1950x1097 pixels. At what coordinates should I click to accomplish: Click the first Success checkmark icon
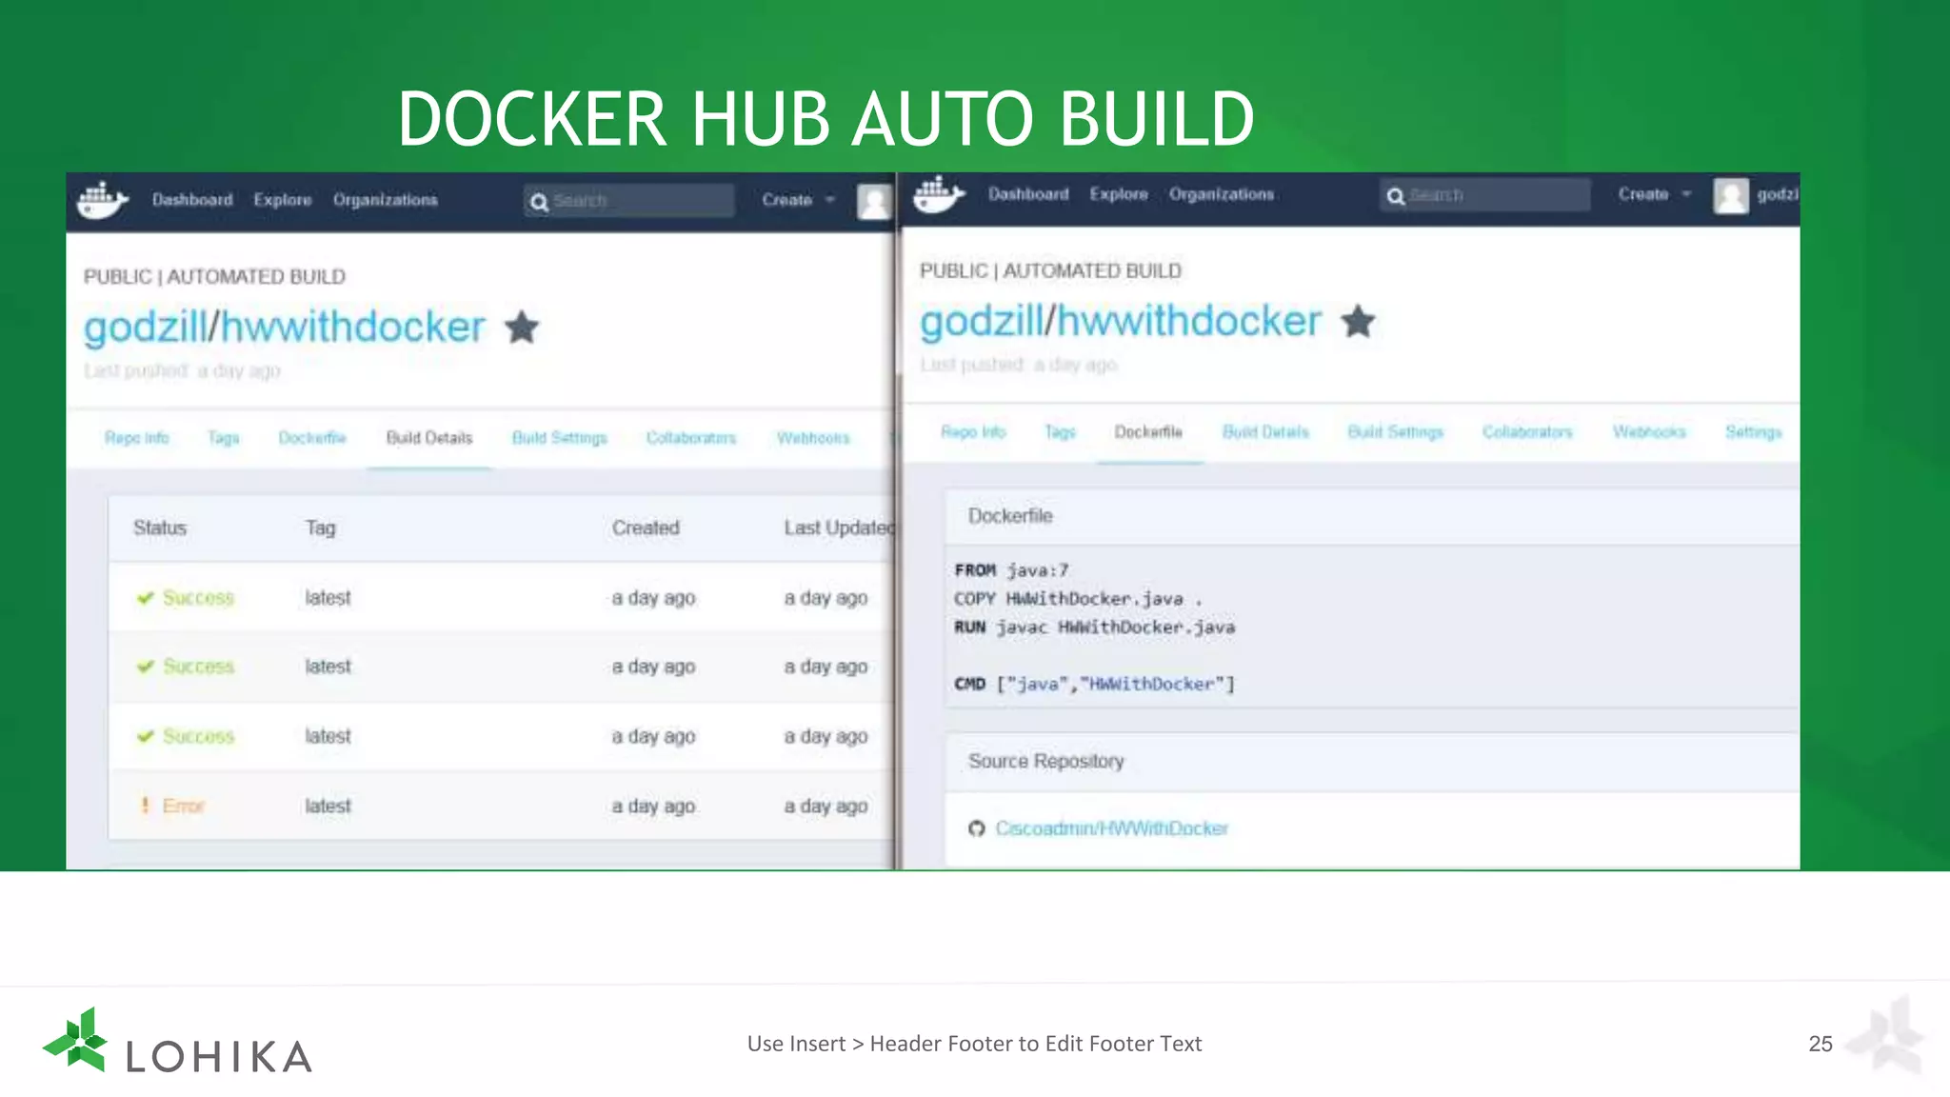pyautogui.click(x=145, y=598)
